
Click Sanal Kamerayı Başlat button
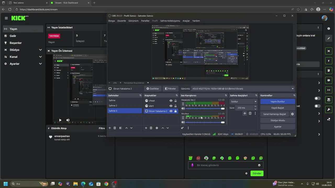point(275,114)
